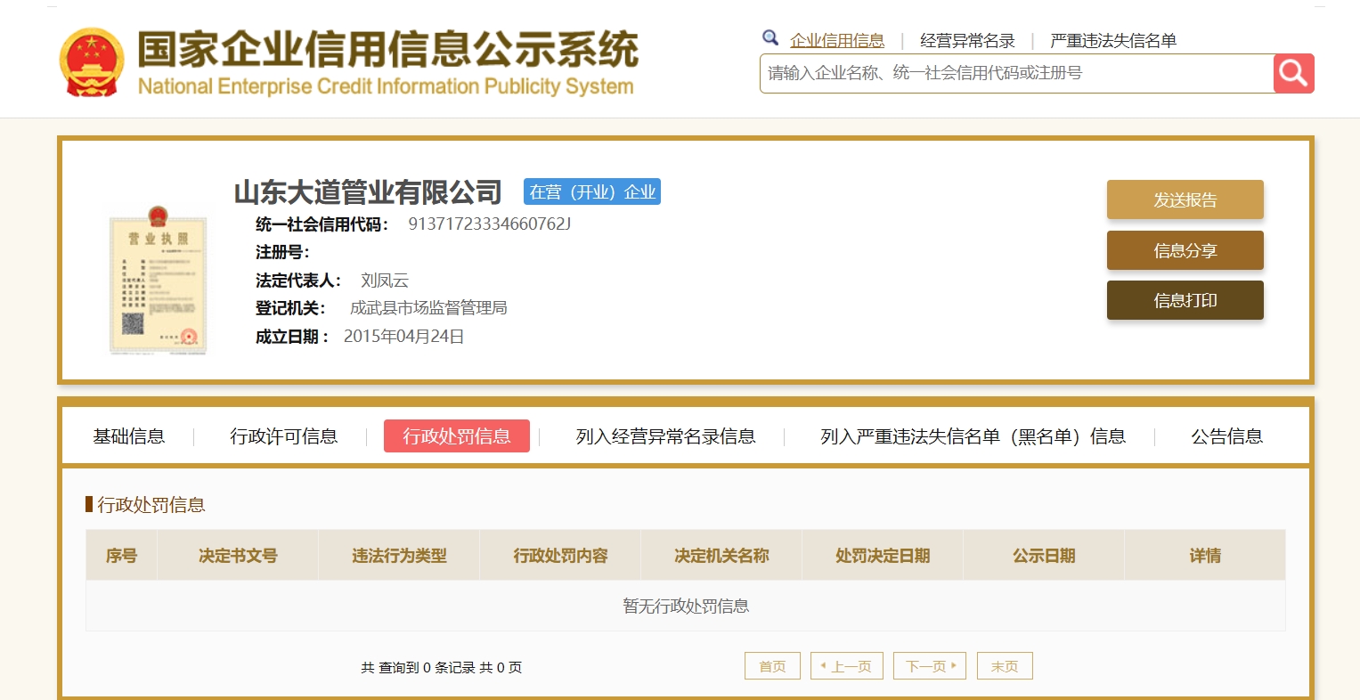Click establishment date 2015年04月24日

[x=404, y=337]
